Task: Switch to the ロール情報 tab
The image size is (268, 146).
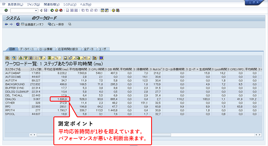Action: pos(46,49)
